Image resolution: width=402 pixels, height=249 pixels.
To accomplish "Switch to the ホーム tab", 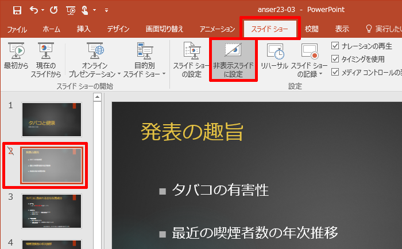I will coord(51,29).
